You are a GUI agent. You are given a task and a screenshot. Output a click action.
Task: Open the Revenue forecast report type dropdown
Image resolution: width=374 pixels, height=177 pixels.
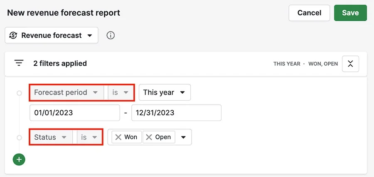[x=52, y=35]
